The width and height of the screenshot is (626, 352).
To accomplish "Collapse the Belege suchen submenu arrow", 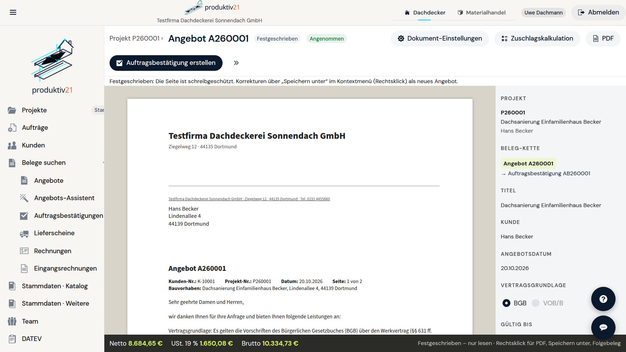I will pyautogui.click(x=103, y=163).
